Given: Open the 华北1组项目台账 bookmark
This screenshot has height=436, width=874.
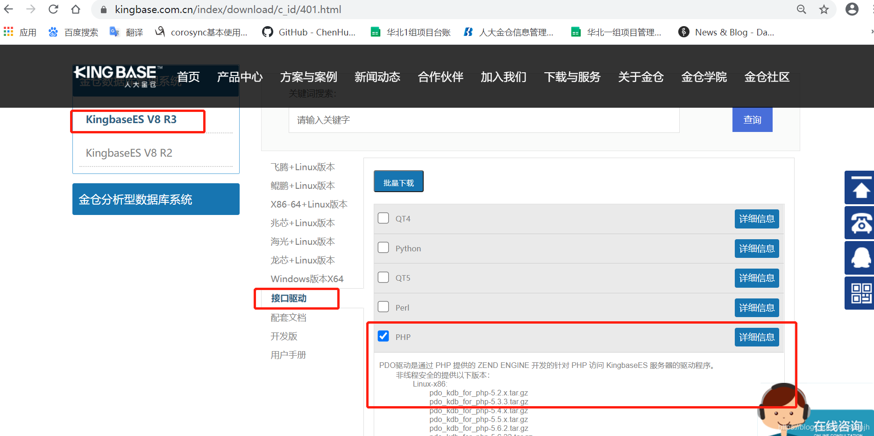Looking at the screenshot, I should coord(411,32).
